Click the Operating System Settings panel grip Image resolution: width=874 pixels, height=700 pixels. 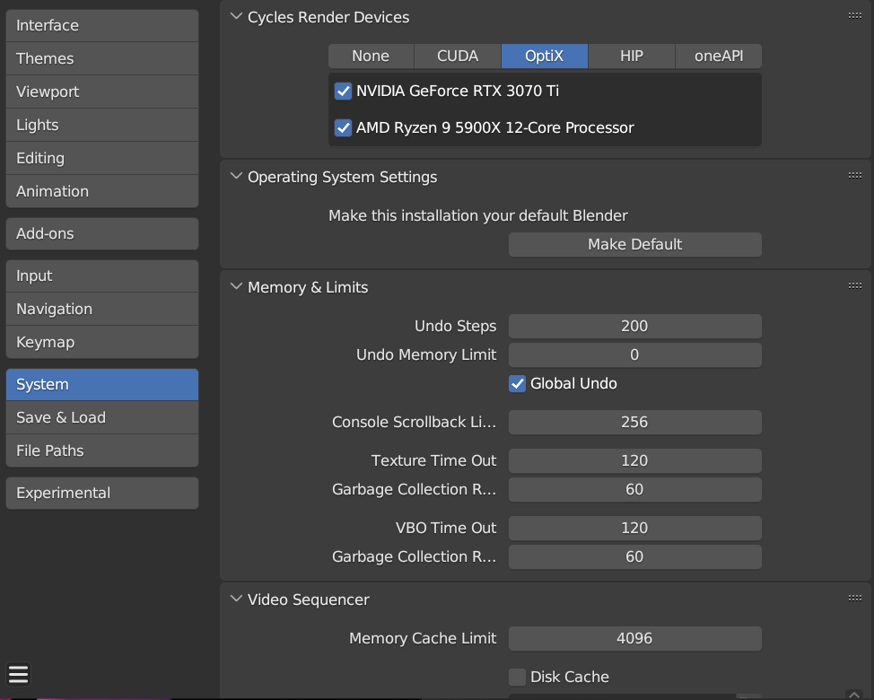854,176
